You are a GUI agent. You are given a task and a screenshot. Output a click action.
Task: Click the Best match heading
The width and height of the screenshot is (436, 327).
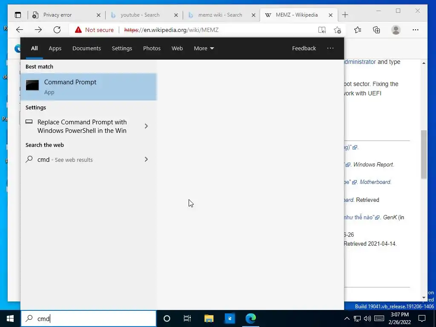[x=39, y=67]
